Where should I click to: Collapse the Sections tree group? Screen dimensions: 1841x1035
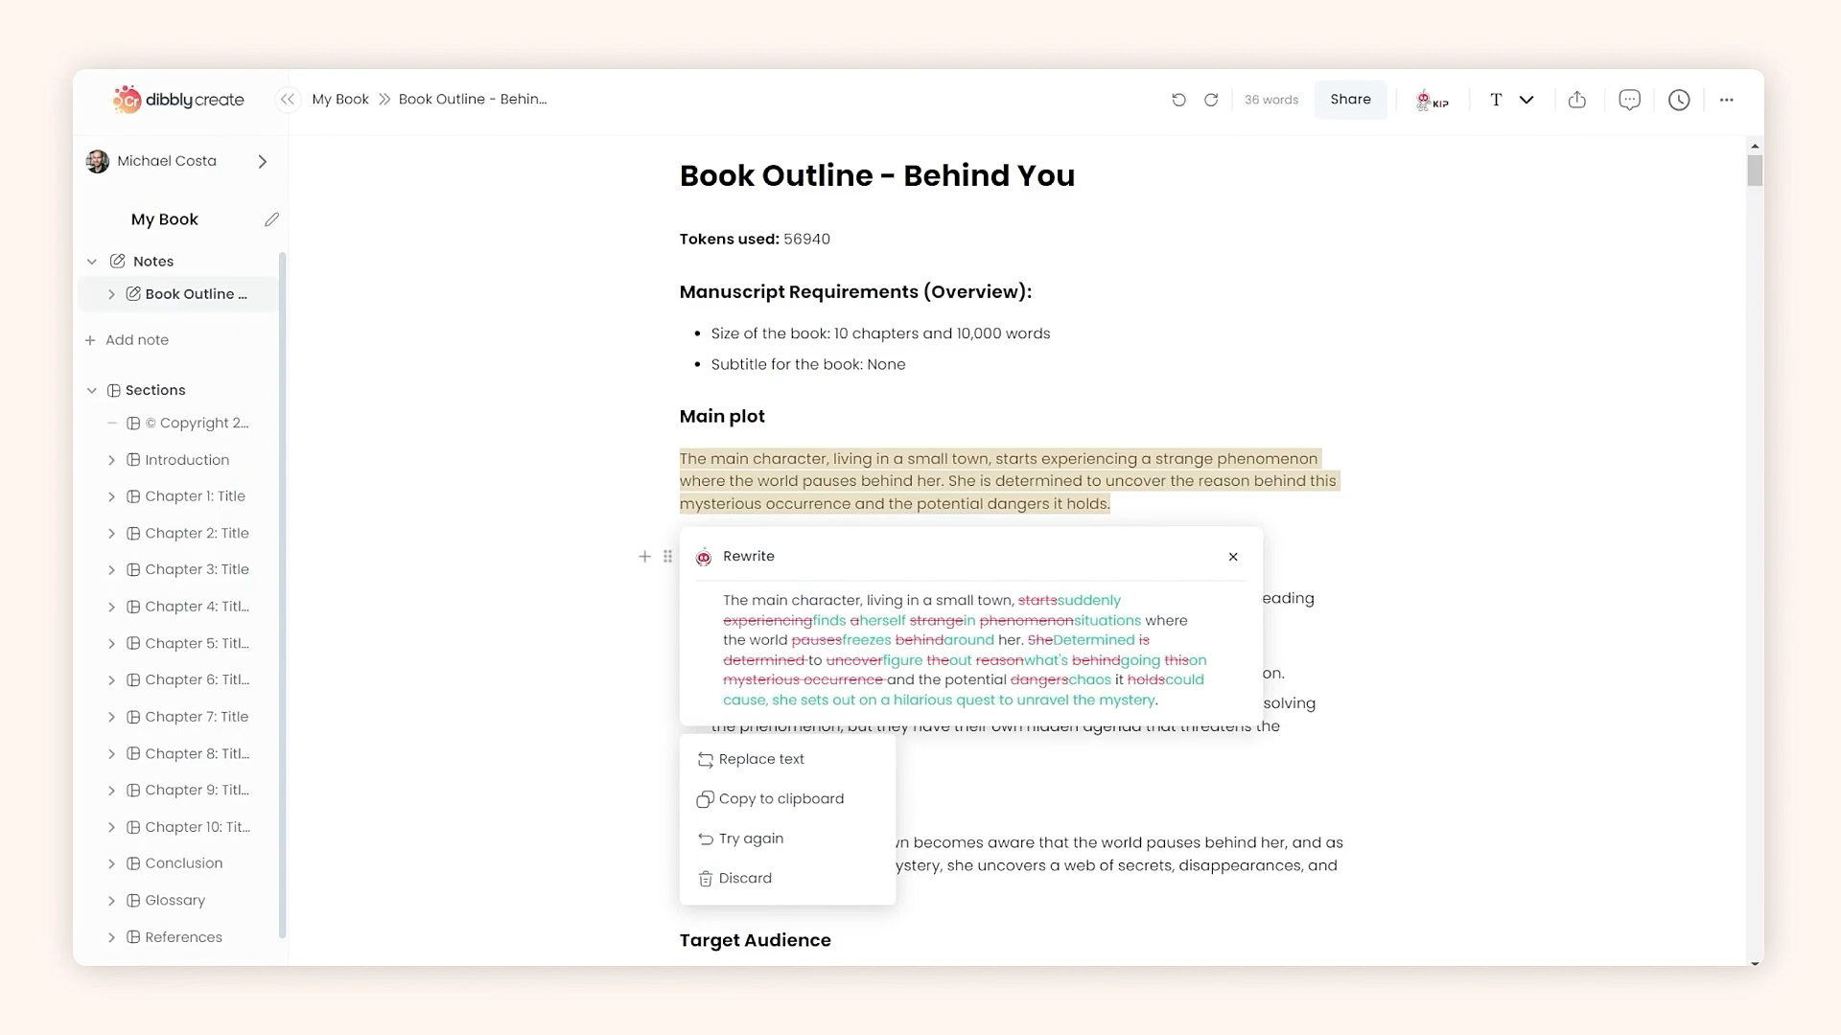92,390
